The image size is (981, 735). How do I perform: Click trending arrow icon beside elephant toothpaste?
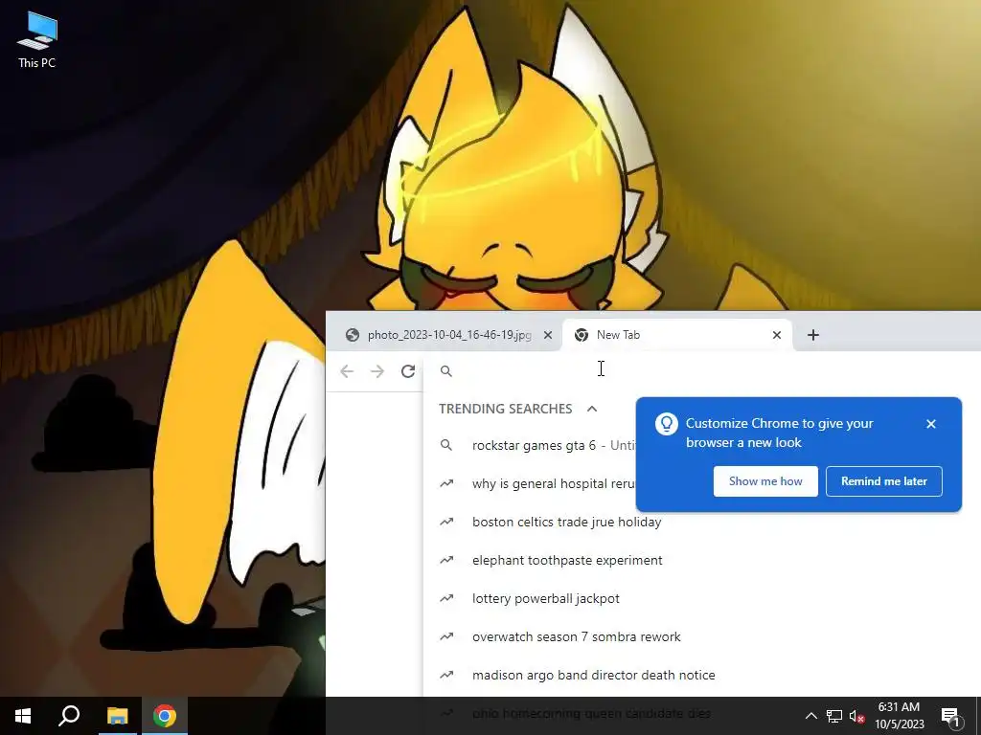(x=446, y=560)
